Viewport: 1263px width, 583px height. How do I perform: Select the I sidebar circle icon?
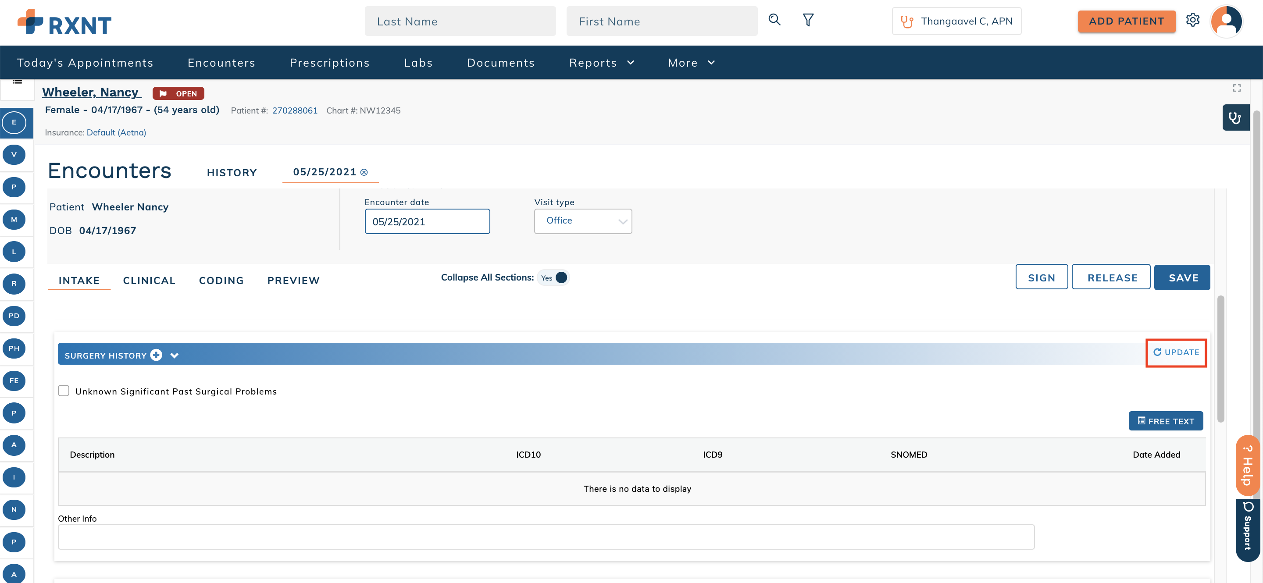(x=14, y=477)
